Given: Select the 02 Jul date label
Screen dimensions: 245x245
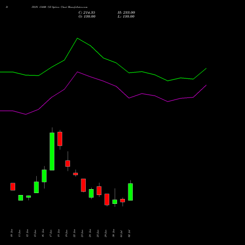Looking at the screenshot, I should 129,233.
